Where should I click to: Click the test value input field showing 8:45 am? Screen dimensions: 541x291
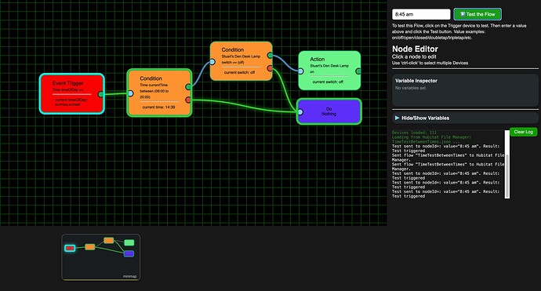tap(421, 14)
